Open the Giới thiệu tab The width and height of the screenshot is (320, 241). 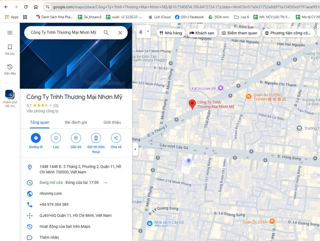tap(112, 122)
